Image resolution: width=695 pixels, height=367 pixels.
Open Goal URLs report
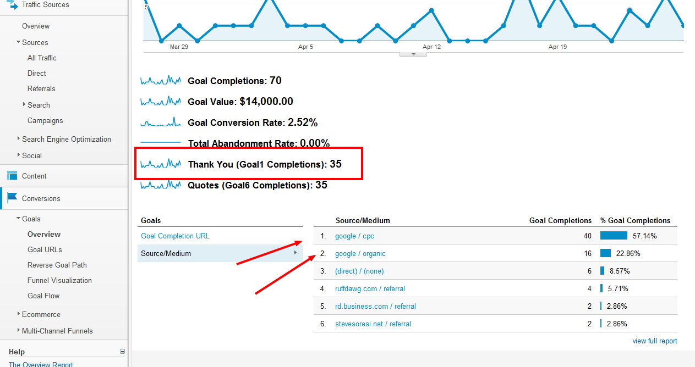point(45,249)
